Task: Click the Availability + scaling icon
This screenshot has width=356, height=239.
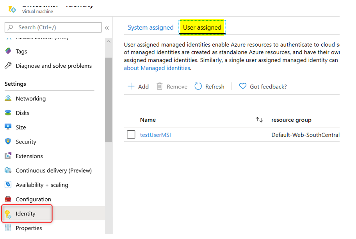Action: [x=8, y=185]
